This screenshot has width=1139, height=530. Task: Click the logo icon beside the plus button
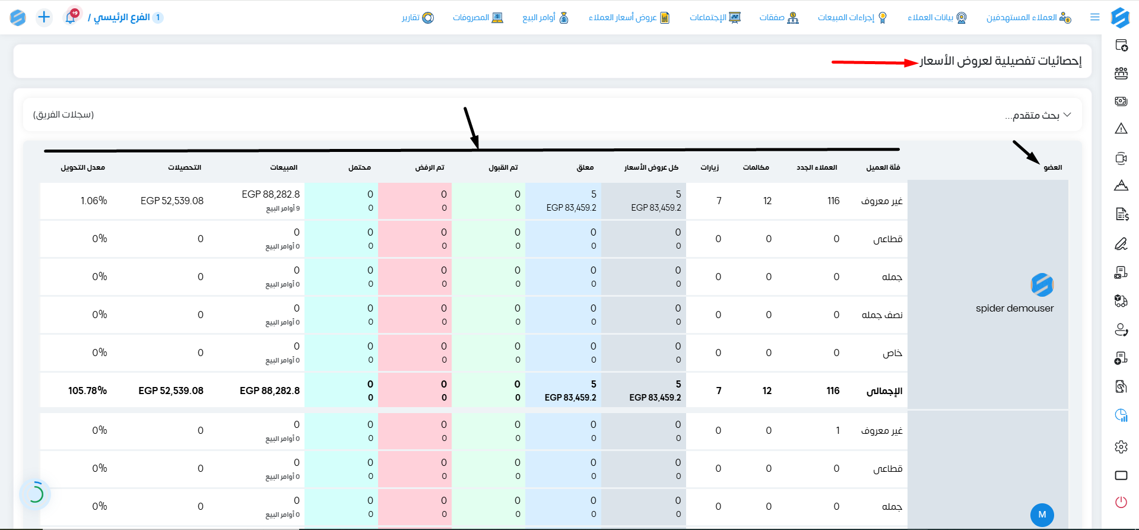(18, 17)
